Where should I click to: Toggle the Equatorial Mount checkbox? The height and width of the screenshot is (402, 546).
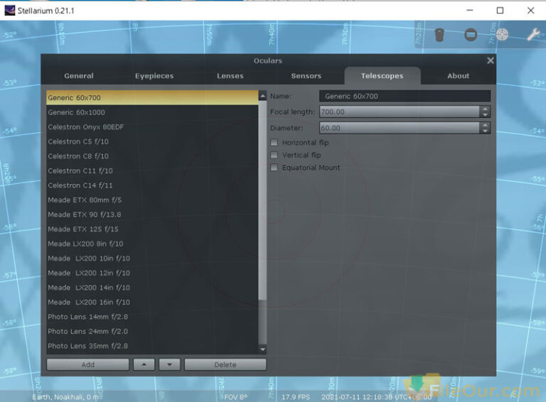[x=274, y=168]
